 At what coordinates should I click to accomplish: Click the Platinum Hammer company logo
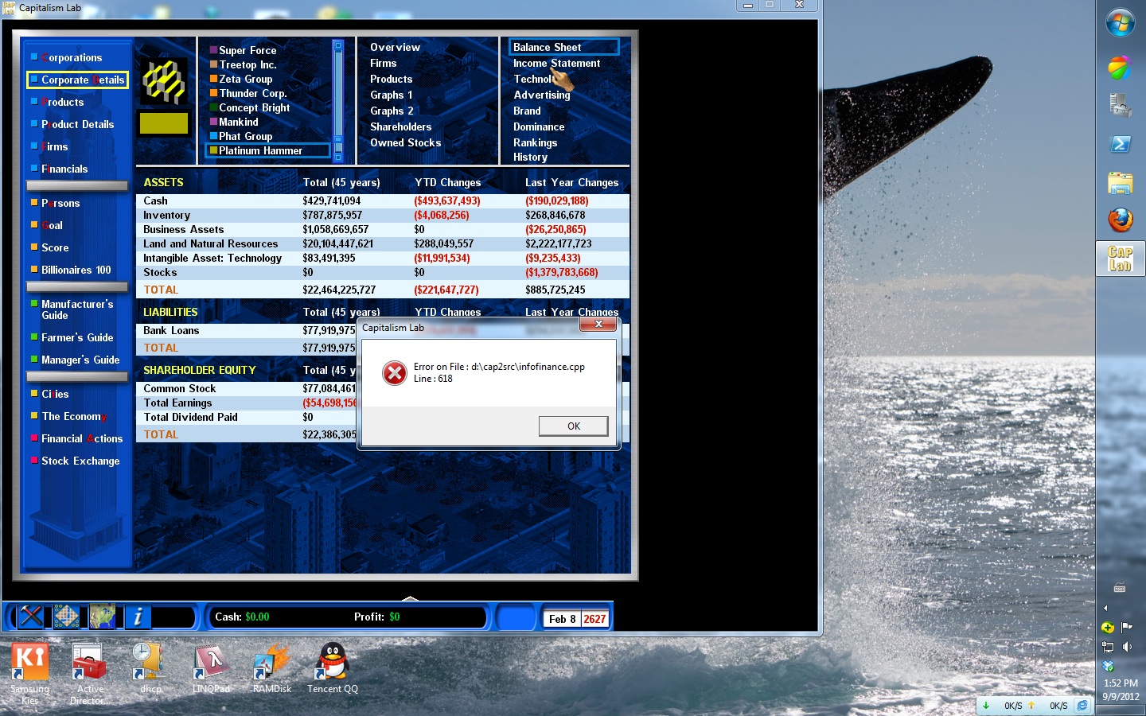pos(164,82)
